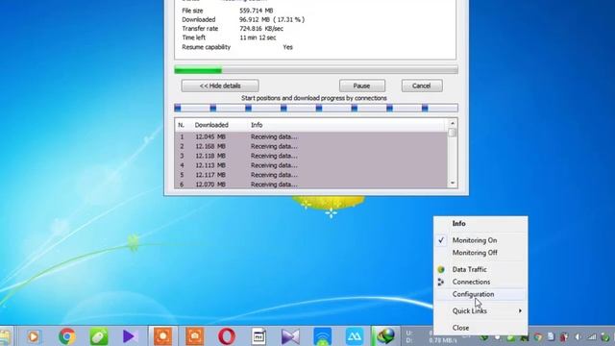The height and width of the screenshot is (346, 615).
Task: Select connection row 3 with 12.118 MB
Action: point(310,156)
